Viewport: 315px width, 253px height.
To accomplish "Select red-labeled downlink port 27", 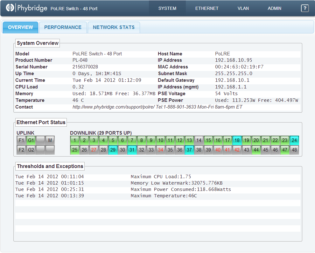I will tap(94, 150).
